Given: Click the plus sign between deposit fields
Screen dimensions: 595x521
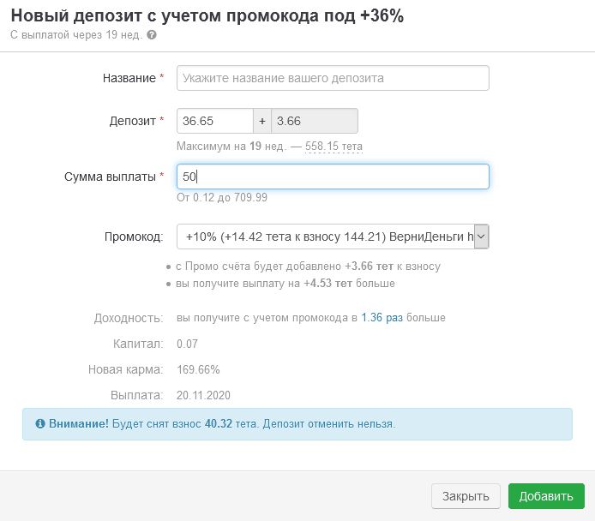Looking at the screenshot, I should pyautogui.click(x=262, y=121).
